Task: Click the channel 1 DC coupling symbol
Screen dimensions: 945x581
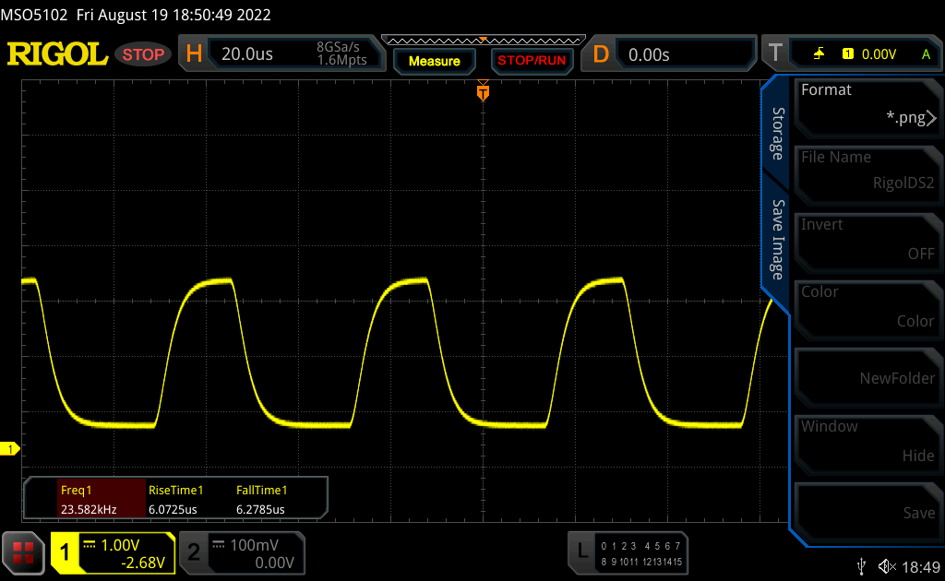Action: [x=90, y=545]
